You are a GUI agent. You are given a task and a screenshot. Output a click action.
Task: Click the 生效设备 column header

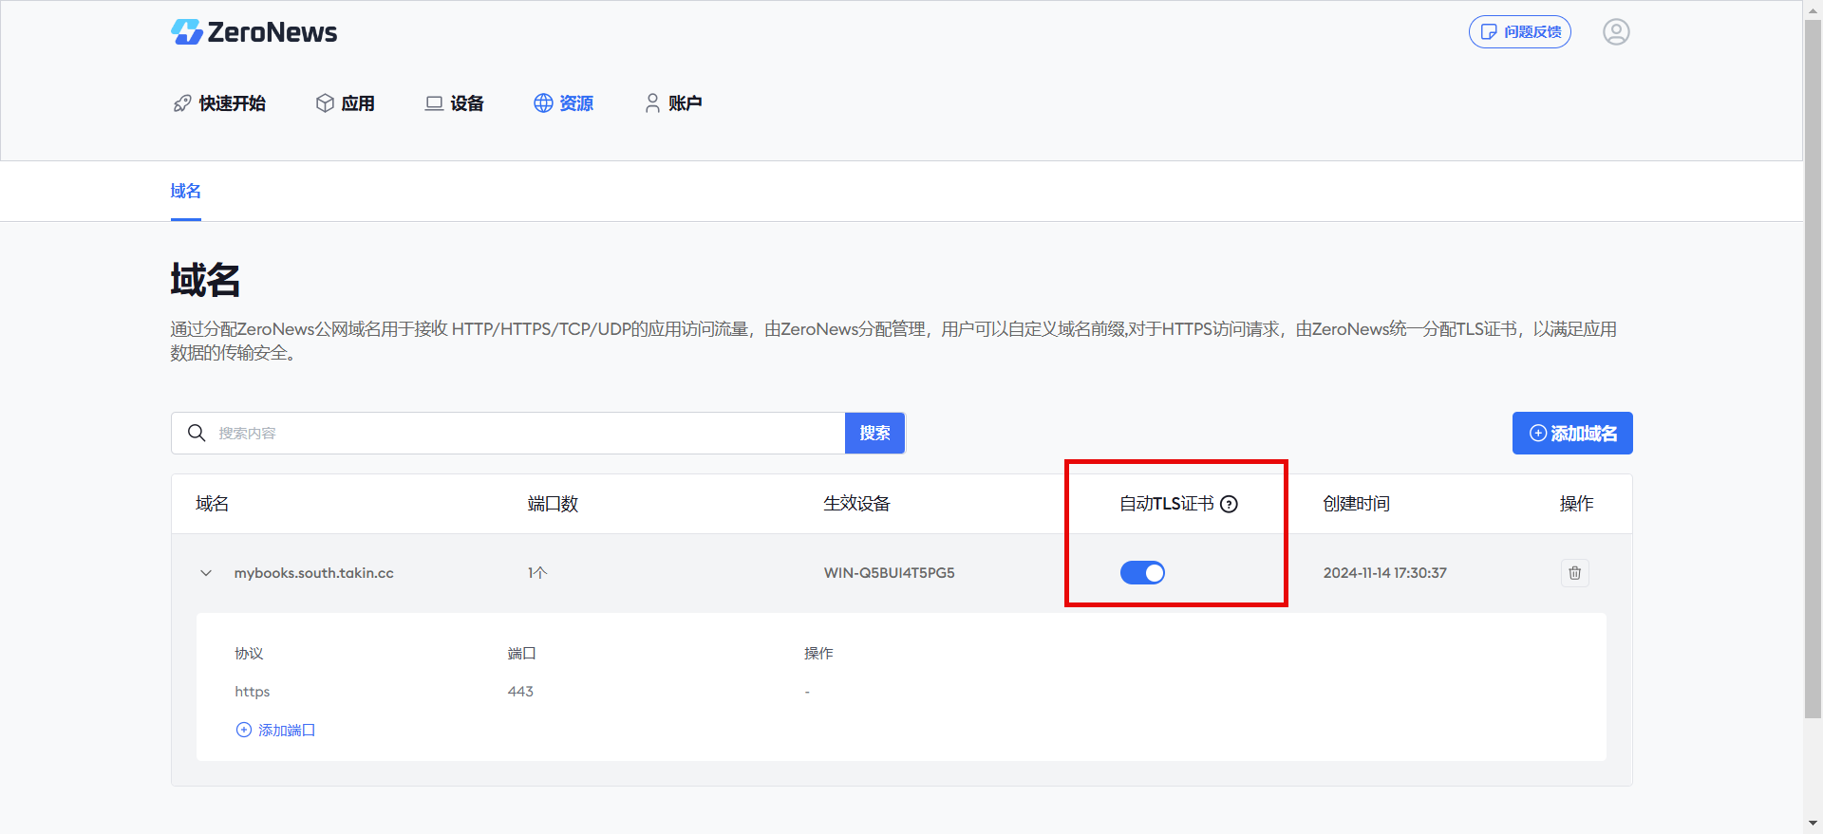click(856, 504)
